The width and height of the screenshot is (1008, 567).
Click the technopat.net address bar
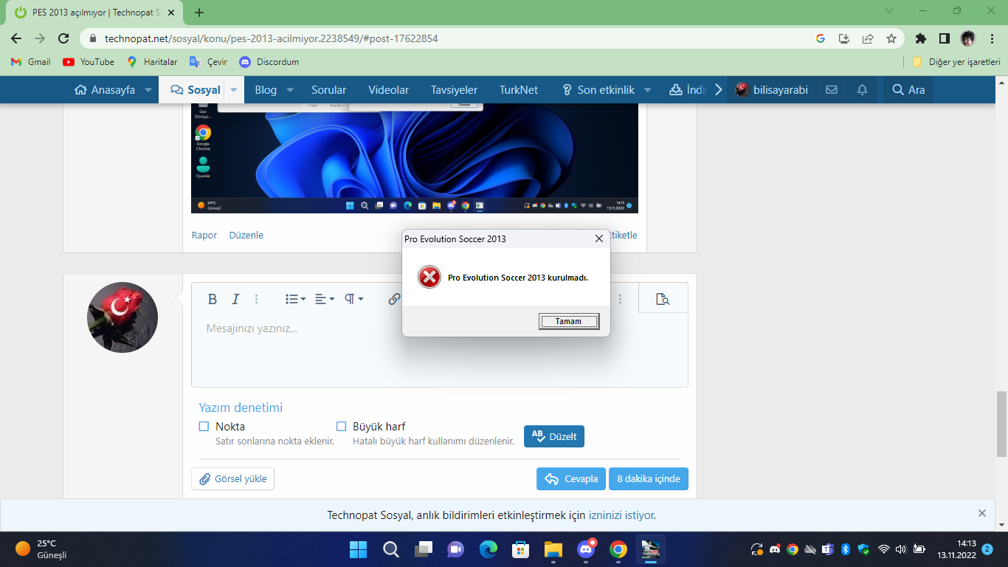click(443, 38)
